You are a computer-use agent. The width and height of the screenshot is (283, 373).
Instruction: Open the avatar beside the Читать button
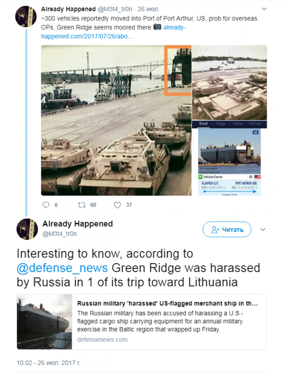[27, 229]
